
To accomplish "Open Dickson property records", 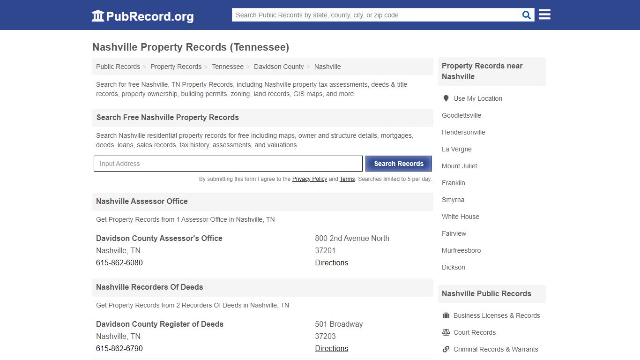I will (x=454, y=267).
